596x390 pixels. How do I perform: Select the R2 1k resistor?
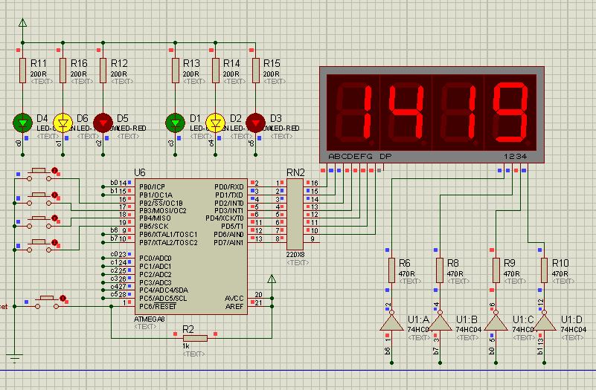tap(193, 338)
